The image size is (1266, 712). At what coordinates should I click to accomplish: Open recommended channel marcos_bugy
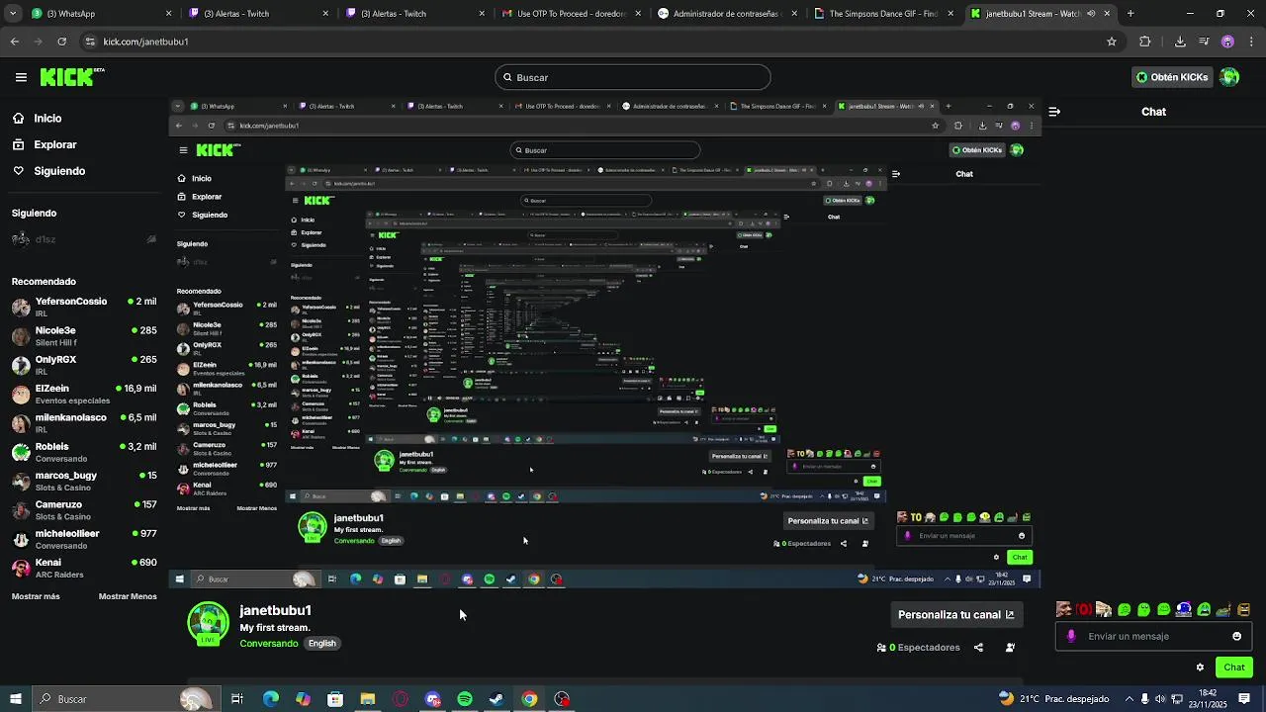[x=84, y=482]
